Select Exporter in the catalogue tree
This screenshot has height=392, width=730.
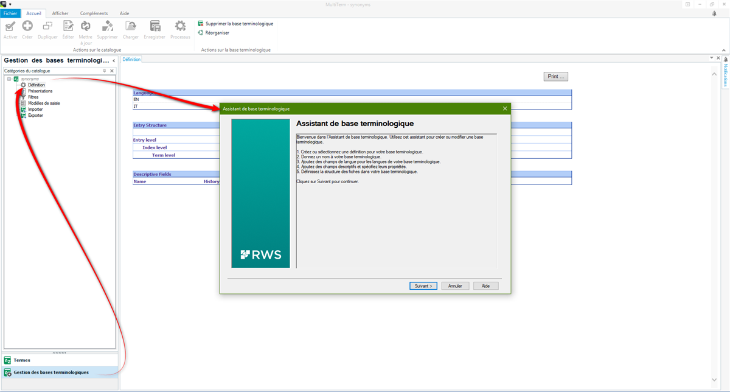pos(35,115)
